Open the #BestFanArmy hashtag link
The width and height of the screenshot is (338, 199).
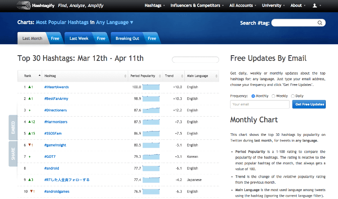[56, 99]
